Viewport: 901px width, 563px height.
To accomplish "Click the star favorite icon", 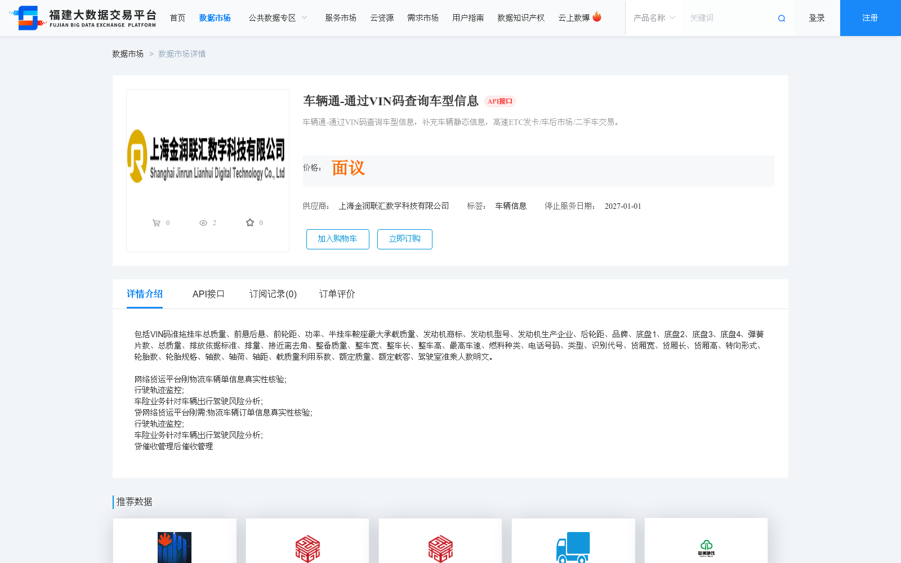I will point(250,222).
